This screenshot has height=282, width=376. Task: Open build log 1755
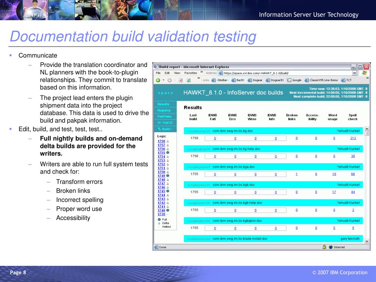[x=161, y=153]
